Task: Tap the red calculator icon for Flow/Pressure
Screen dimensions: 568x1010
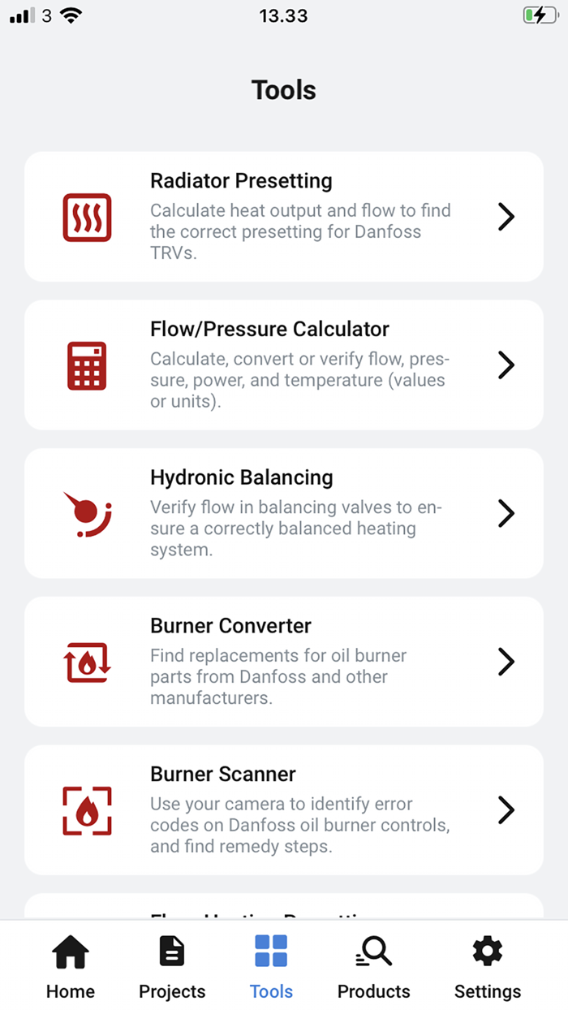Action: tap(87, 365)
